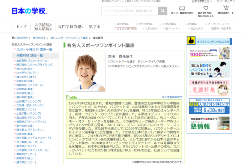244x165 pixels.
Task: Open 高山勝成(ボクシング) sidebar entry
Action: tap(29, 118)
